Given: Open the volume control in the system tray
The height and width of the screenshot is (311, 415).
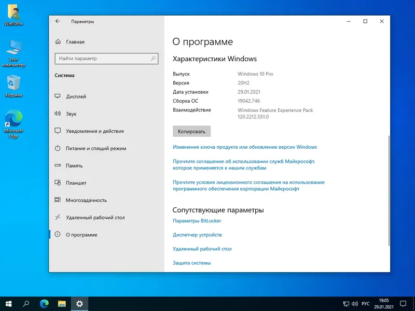Looking at the screenshot, I should (x=355, y=303).
